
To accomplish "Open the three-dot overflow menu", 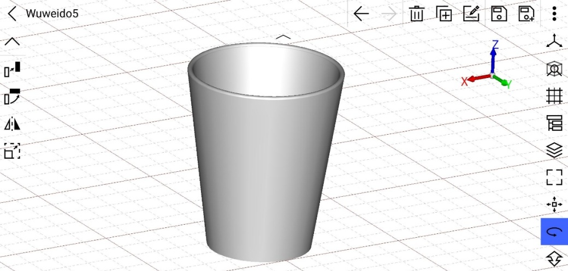I will point(554,14).
